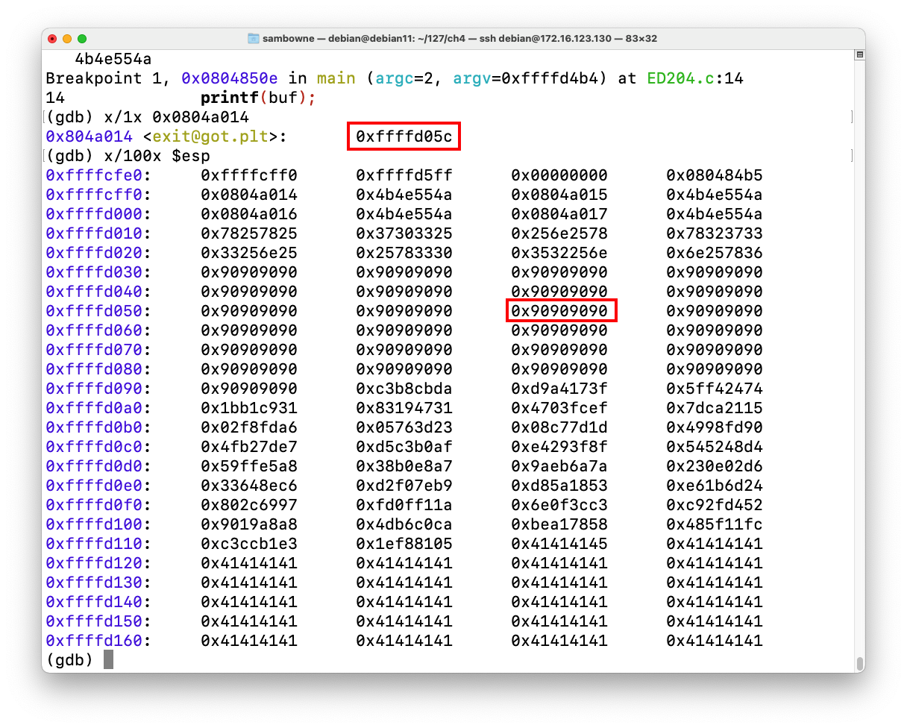Click the value 0x41414145
907x728 pixels.
pyautogui.click(x=559, y=544)
